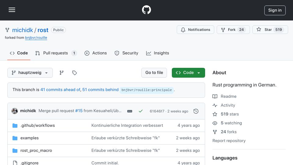Open the examples row 'Erlaube verkürzte Schreibweise' commit
Screen dimensions: 293x165
[125, 138]
